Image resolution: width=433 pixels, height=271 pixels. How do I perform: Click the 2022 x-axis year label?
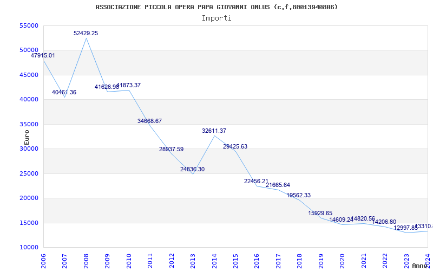[385, 261]
